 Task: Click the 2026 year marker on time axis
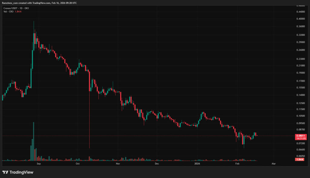(x=197, y=163)
